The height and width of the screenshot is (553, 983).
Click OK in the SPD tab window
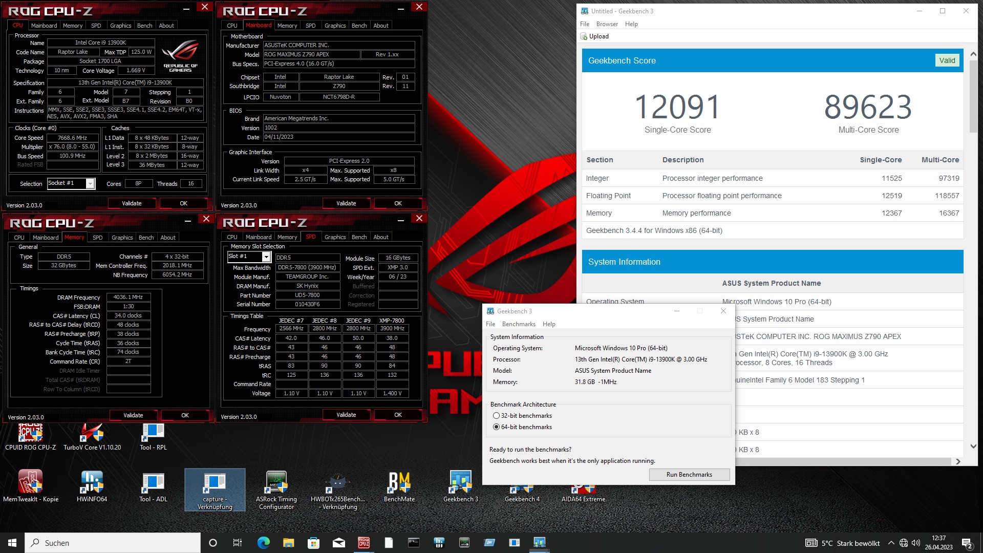[398, 415]
